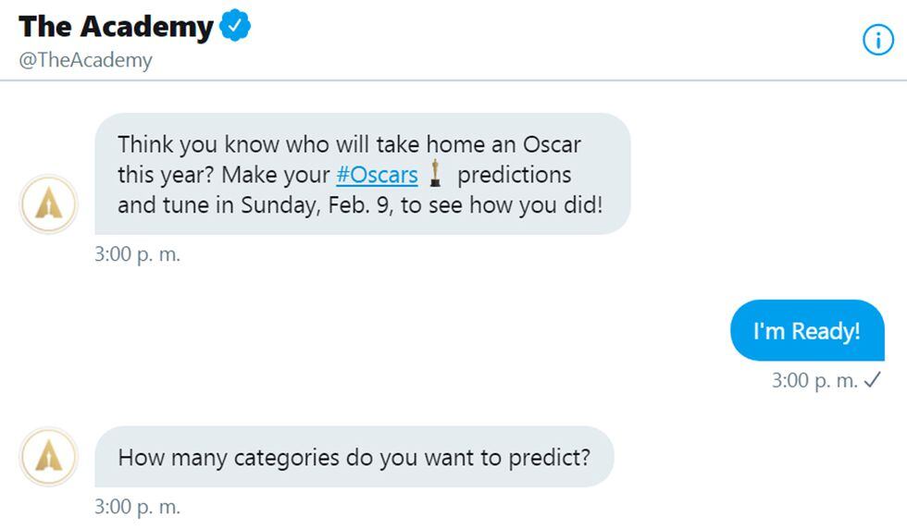Select the "I'm Ready!" message bubble
This screenshot has height=529, width=907.
[806, 330]
